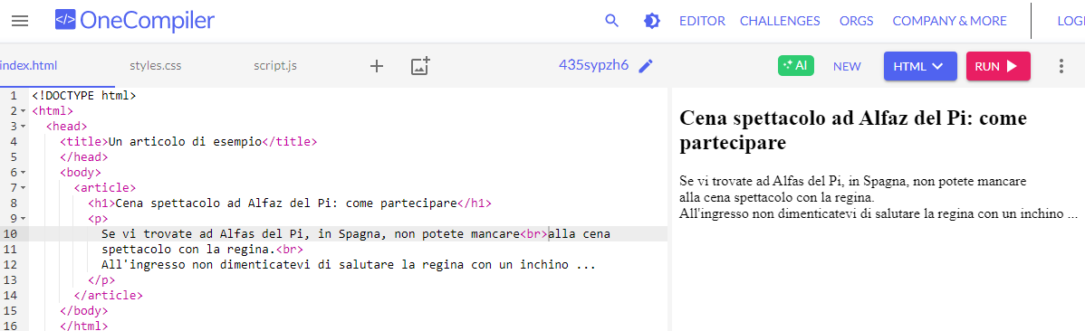
Task: Open the HTML language dropdown
Action: pyautogui.click(x=919, y=66)
